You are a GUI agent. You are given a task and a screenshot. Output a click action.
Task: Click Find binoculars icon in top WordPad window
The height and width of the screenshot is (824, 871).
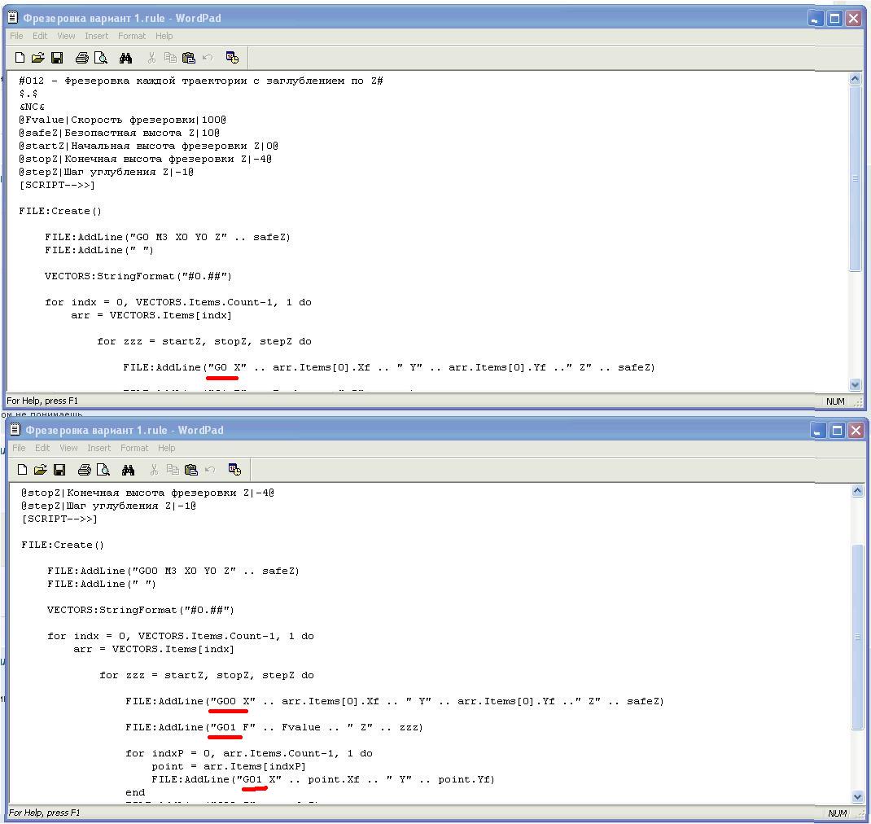(125, 58)
